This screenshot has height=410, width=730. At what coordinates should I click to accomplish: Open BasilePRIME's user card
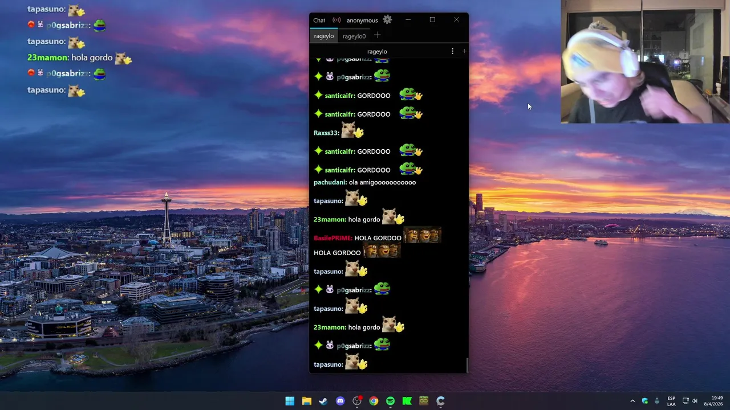click(332, 238)
